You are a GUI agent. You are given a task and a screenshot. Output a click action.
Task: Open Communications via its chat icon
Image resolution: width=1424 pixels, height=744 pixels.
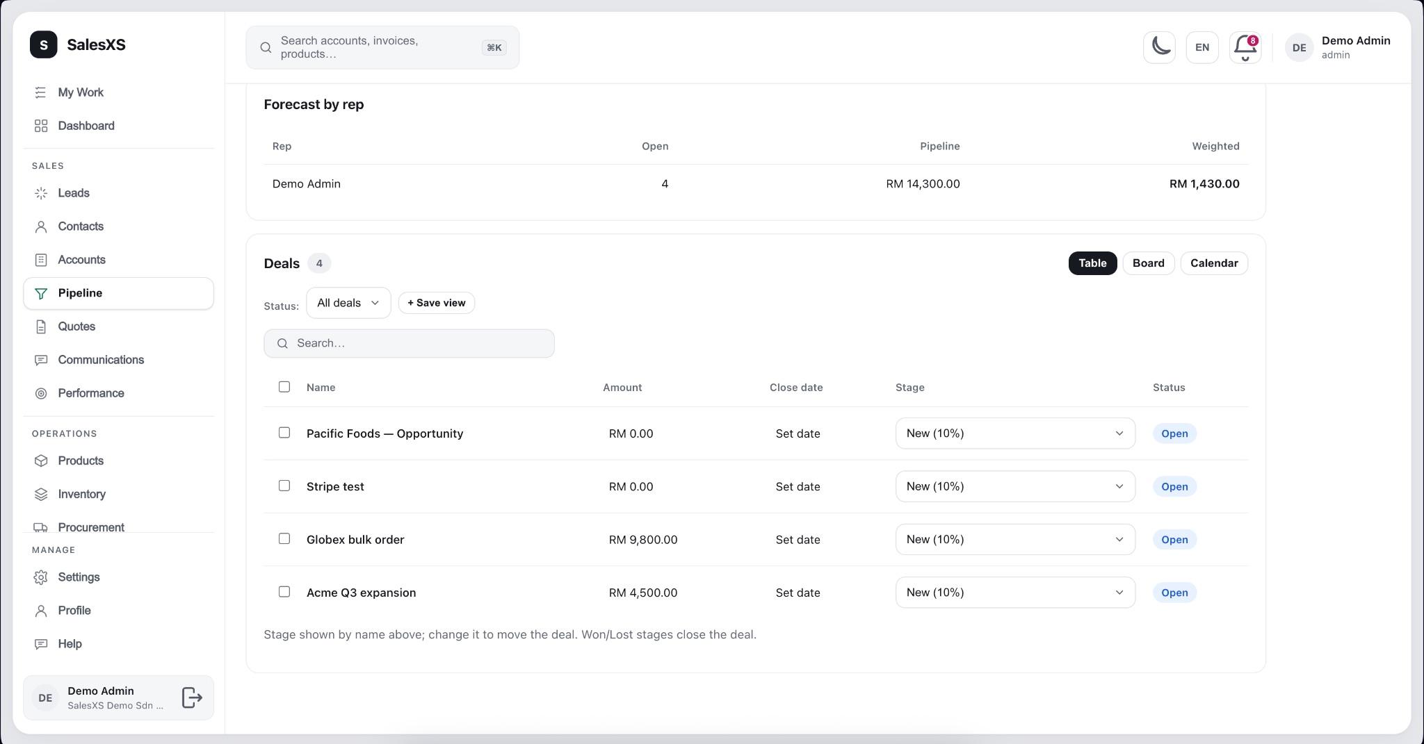click(41, 360)
